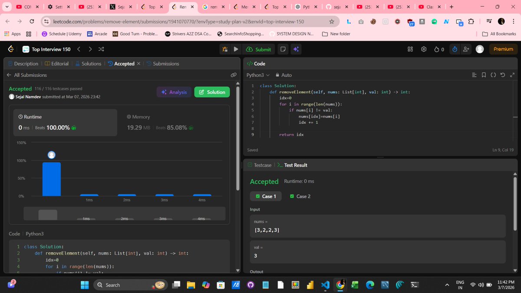Open Strivers A2Z DSA bookmark
The image size is (521, 293).
point(188,34)
